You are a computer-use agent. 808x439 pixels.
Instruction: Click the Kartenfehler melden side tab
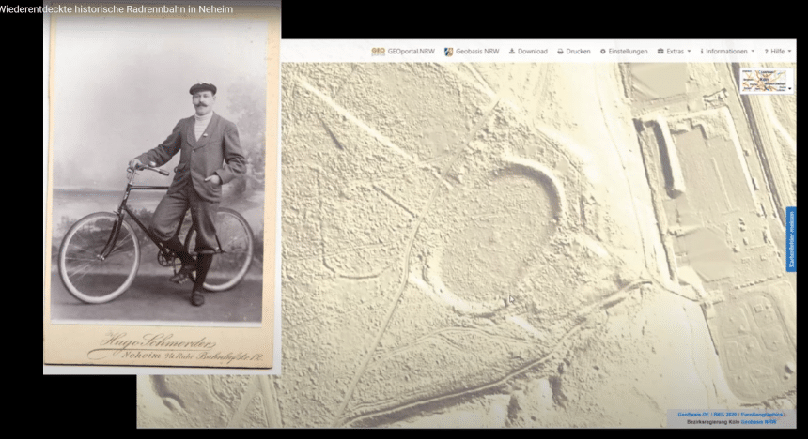[790, 239]
